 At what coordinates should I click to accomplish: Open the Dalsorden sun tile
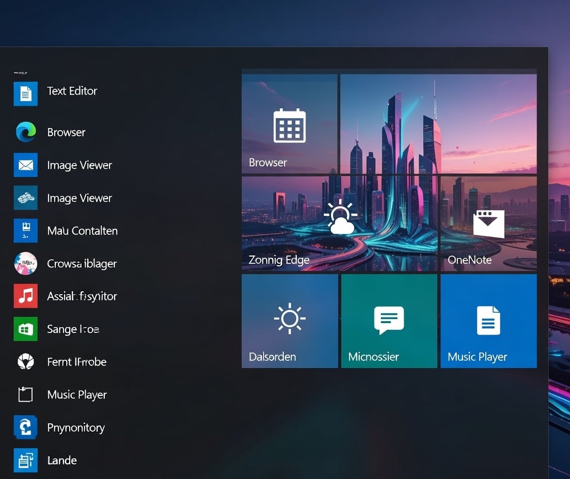point(290,321)
